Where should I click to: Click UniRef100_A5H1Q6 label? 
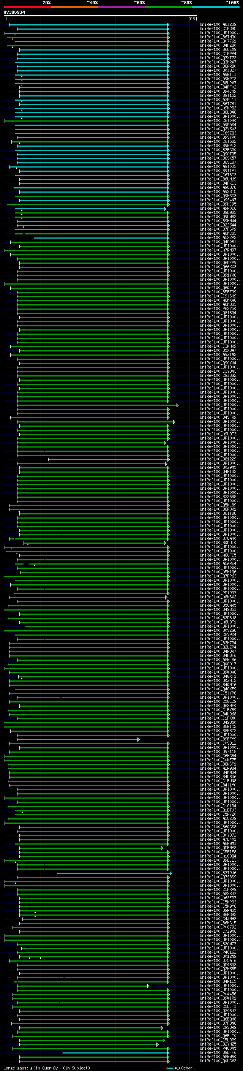coord(218,572)
